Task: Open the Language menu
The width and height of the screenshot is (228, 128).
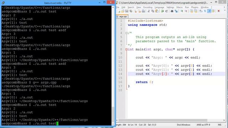Action: (x=159, y=7)
